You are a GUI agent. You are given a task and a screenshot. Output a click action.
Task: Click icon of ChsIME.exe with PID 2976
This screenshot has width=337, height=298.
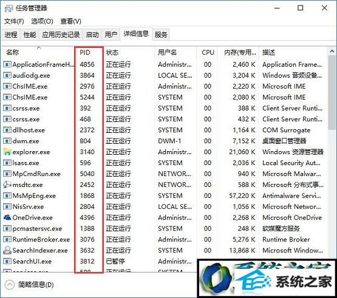click(7, 86)
